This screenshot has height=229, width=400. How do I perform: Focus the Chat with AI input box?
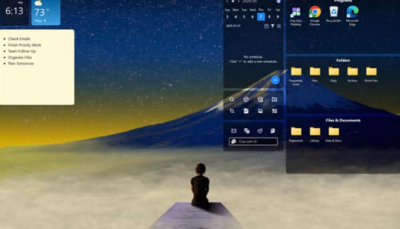[x=253, y=141]
